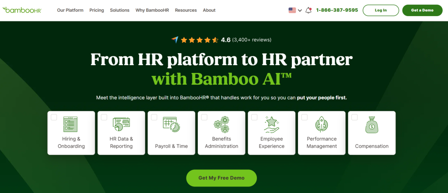
Task: Enable the Benefits Administration checkbox
Action: (204, 117)
